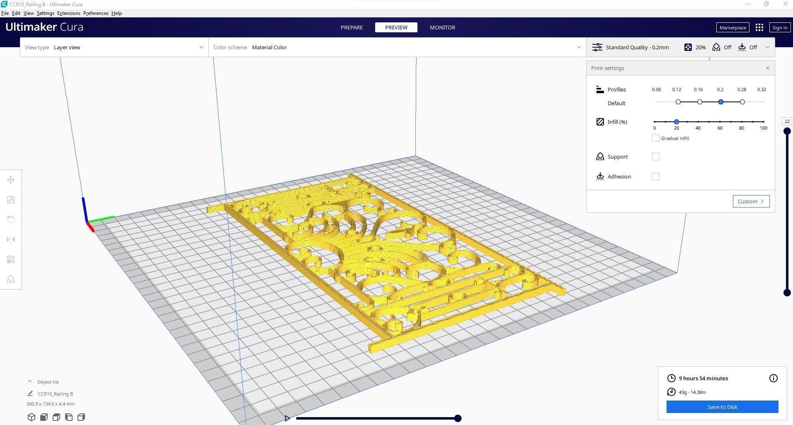Click the adhesion Off icon in summary bar

(742, 47)
